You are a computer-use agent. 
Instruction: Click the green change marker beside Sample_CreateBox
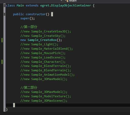(2, 40)
